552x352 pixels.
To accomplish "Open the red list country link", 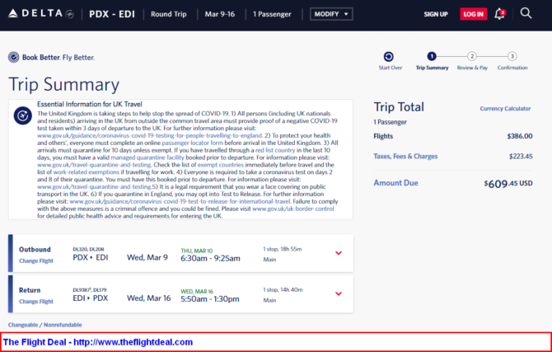I will 275,150.
